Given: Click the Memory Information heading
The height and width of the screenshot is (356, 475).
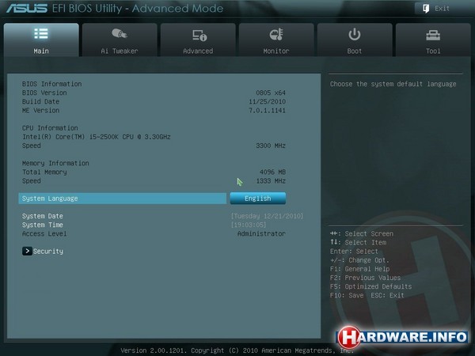Looking at the screenshot, I should pos(55,163).
